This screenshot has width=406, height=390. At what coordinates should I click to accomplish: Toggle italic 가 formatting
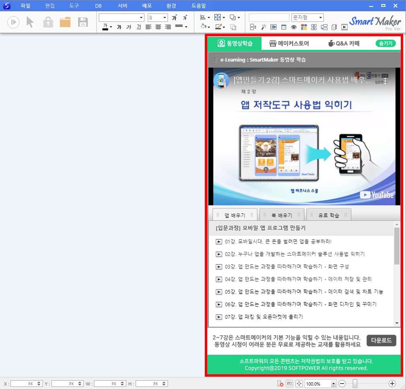(129, 27)
